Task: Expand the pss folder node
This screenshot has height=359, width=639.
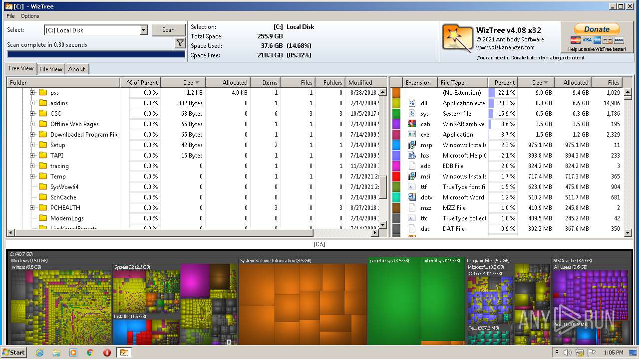Action: point(32,92)
